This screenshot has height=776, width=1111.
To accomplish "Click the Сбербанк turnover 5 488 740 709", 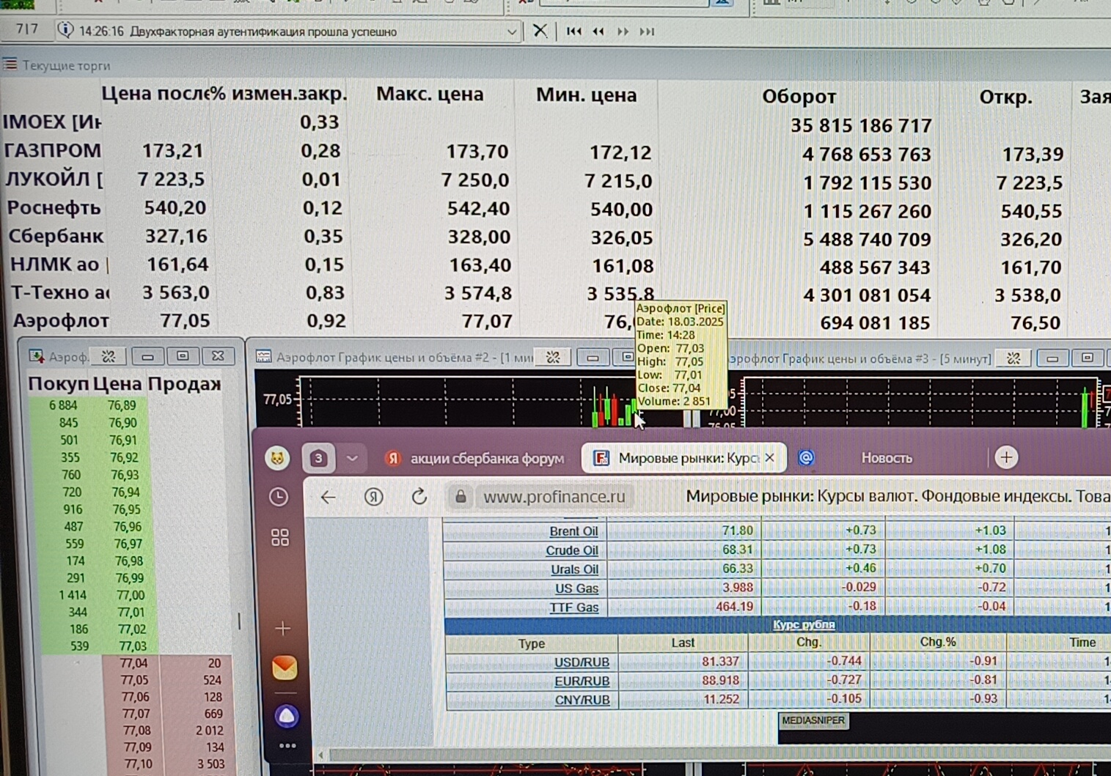I will (x=867, y=240).
